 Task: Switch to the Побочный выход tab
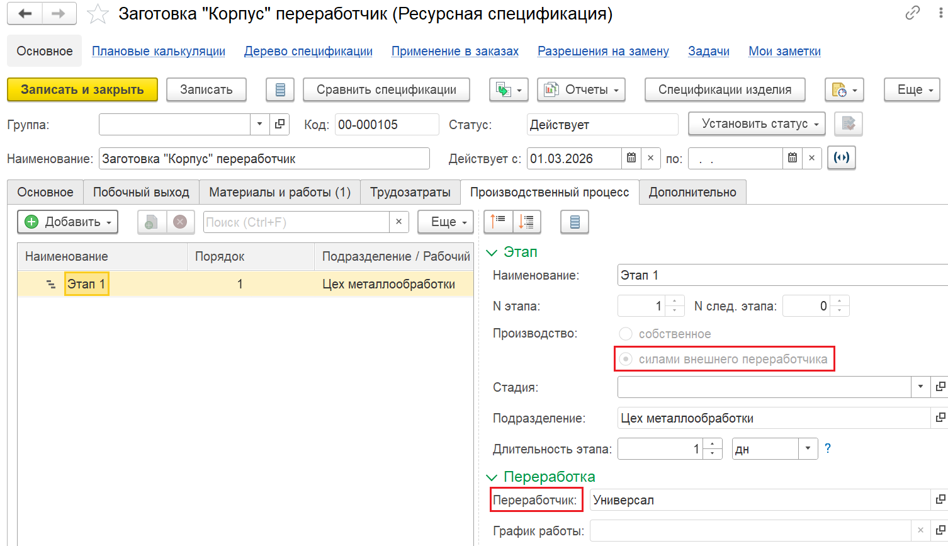pos(141,192)
